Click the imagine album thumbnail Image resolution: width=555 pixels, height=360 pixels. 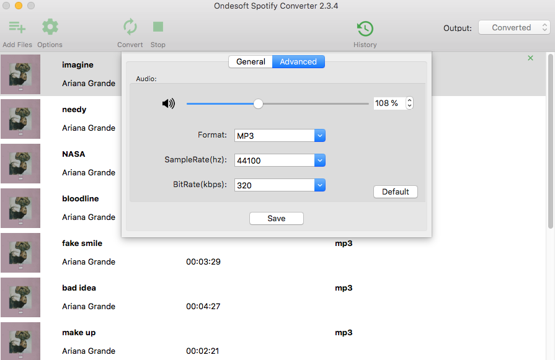[x=20, y=74]
